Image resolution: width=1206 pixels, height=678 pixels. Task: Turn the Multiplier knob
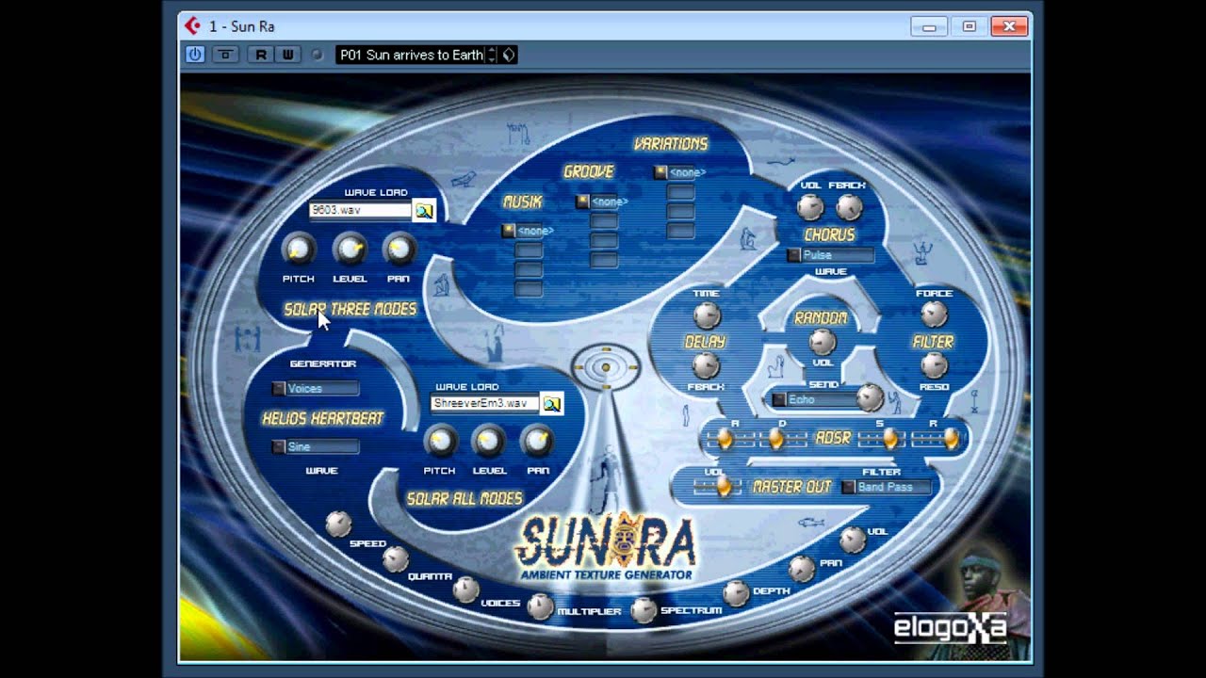click(540, 607)
